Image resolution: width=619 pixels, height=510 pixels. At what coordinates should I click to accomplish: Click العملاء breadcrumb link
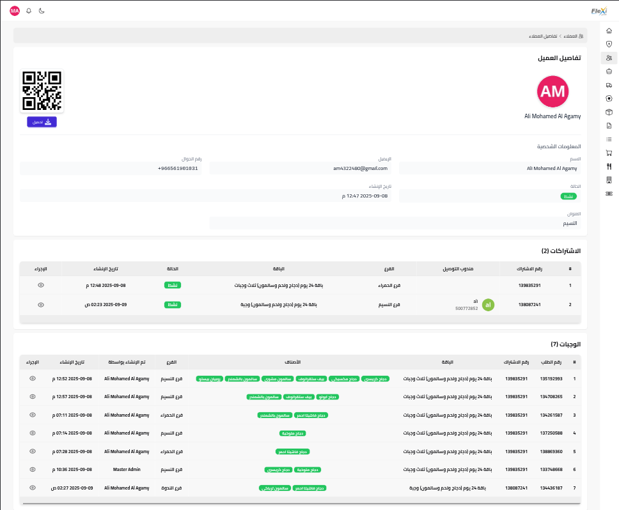point(574,36)
